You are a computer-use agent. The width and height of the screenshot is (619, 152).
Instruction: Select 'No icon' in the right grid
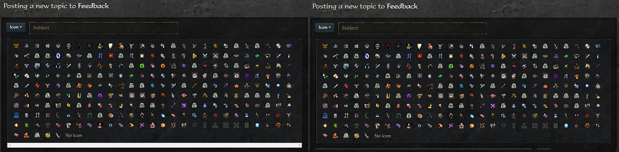(383, 136)
